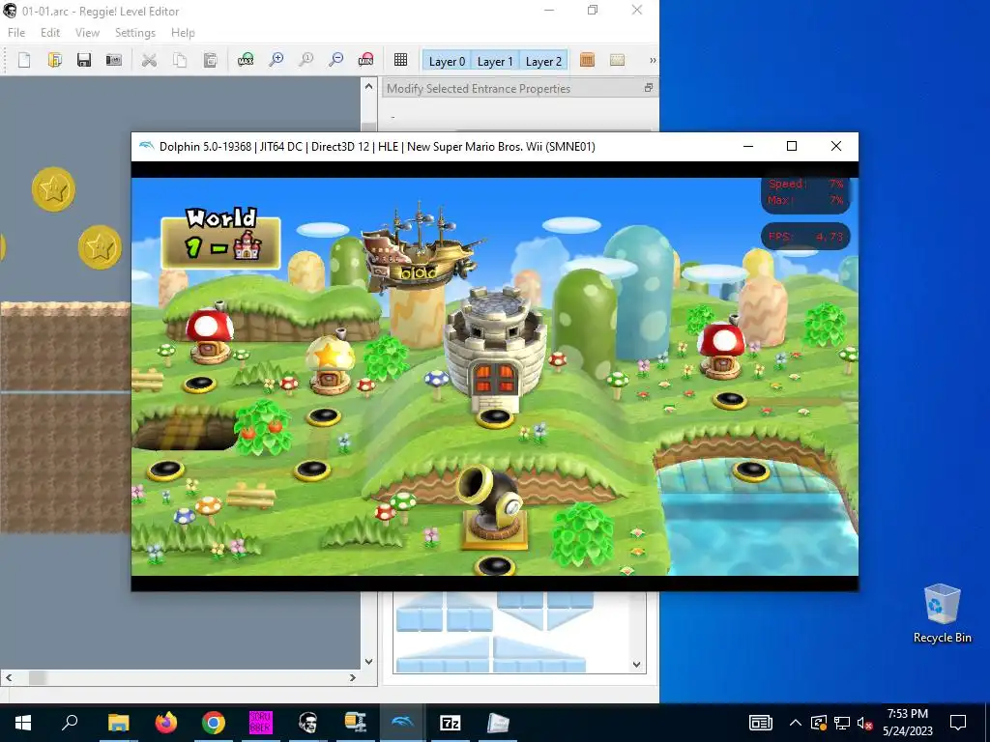The image size is (990, 742).
Task: Toggle Layer 0 visibility
Action: [447, 61]
